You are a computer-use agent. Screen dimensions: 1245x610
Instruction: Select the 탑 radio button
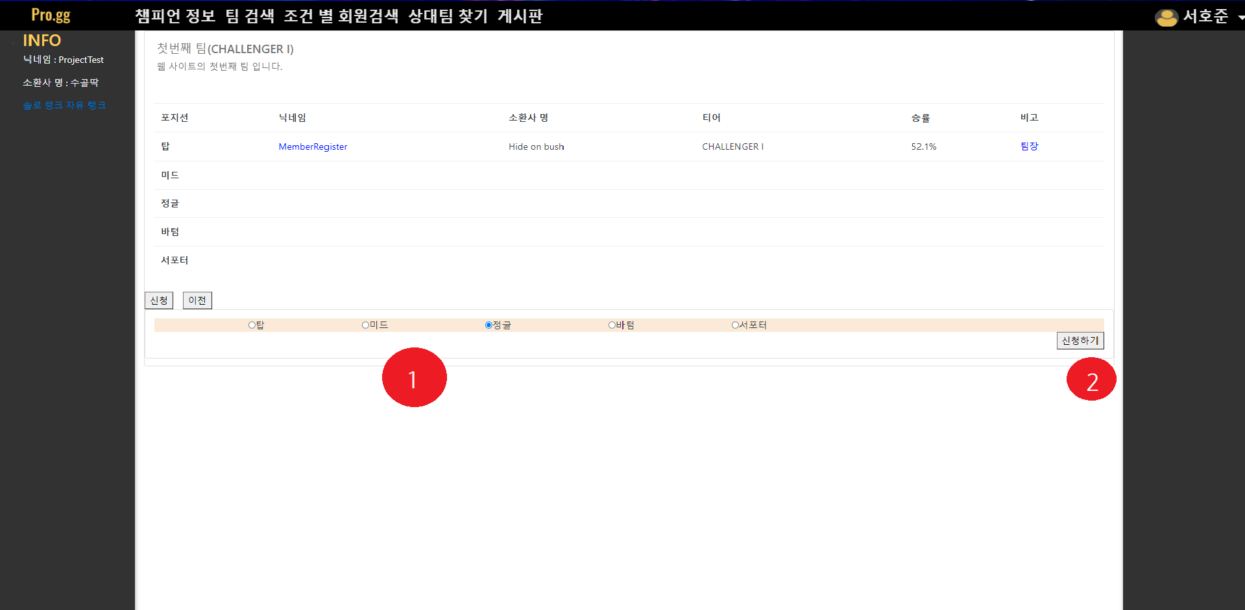click(252, 325)
